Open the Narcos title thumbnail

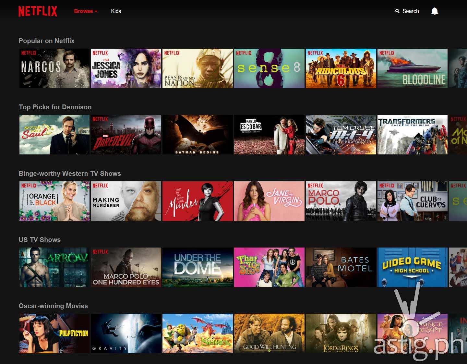(x=54, y=68)
